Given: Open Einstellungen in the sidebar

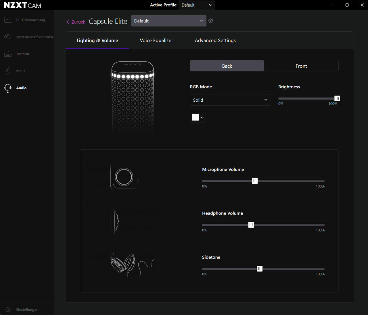Looking at the screenshot, I should click(27, 310).
